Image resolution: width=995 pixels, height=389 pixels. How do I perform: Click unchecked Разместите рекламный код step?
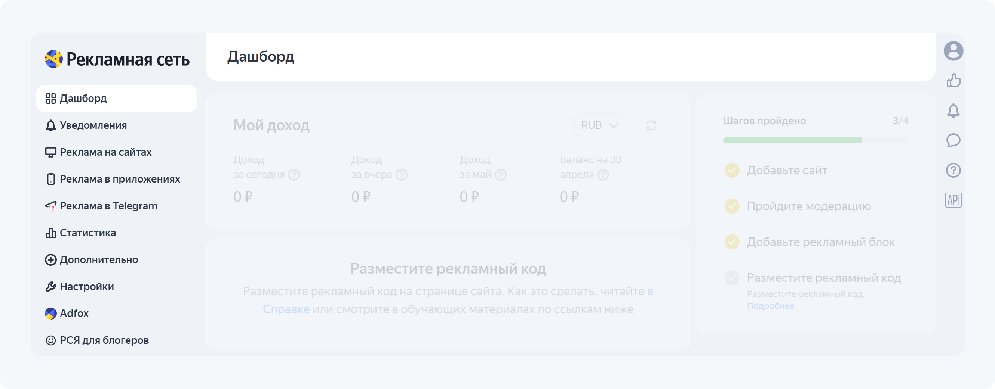coord(732,278)
